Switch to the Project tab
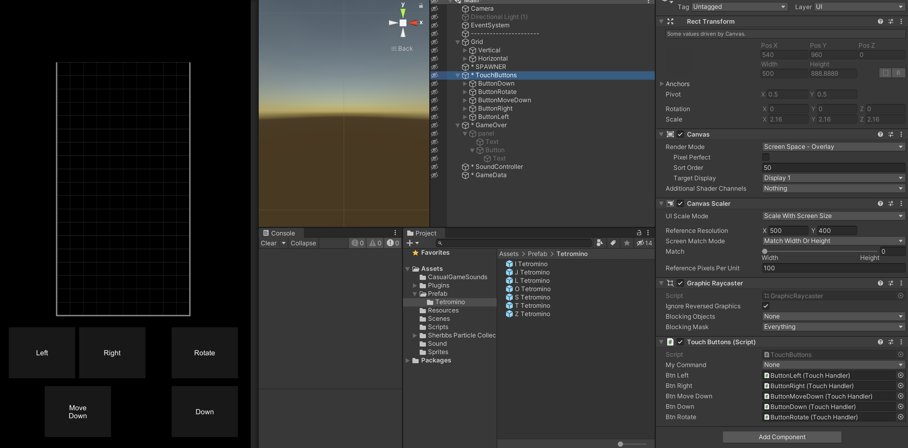The width and height of the screenshot is (908, 448). pos(421,233)
